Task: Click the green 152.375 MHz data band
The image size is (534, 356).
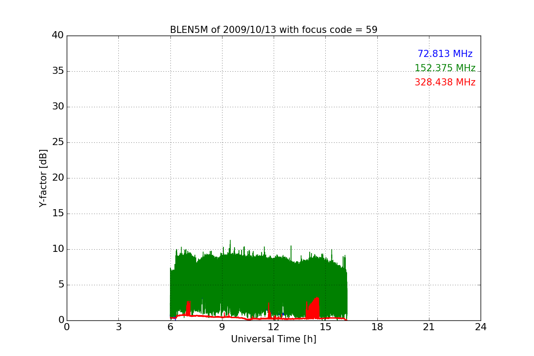Action: 258,280
